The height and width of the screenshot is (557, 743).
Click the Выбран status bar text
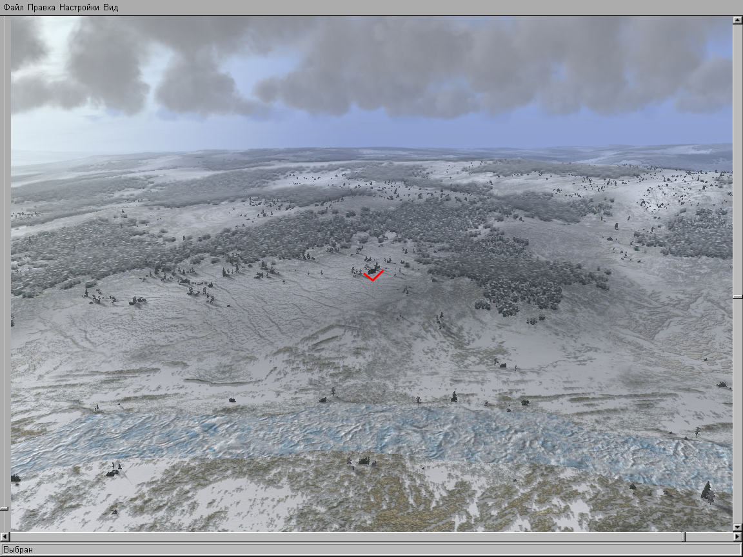18,550
